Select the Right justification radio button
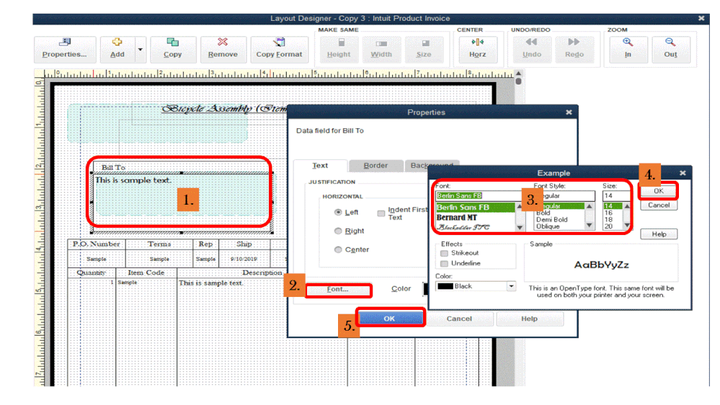 coord(339,231)
